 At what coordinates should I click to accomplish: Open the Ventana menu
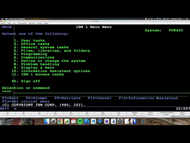pos(39,23)
